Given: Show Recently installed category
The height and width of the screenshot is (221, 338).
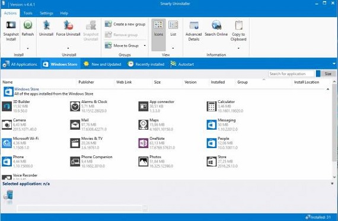Looking at the screenshot, I should pyautogui.click(x=146, y=64).
